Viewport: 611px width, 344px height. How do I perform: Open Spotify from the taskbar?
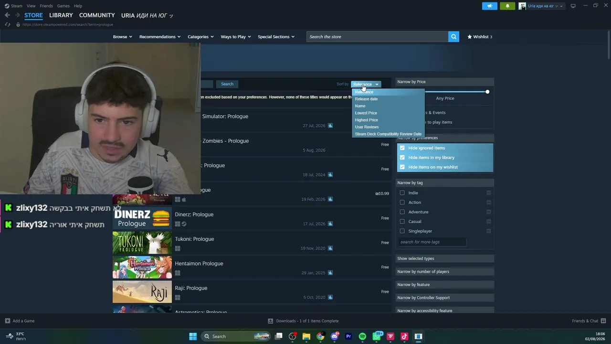coord(362,336)
